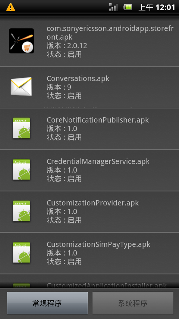The image size is (179, 319).
Task: Tap 状态 : 启用 under CoreNotificationPublisher.apk
Action: point(64,137)
